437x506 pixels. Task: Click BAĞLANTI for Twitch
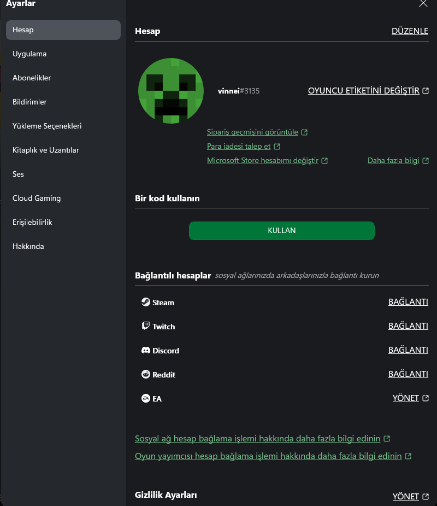click(x=408, y=326)
